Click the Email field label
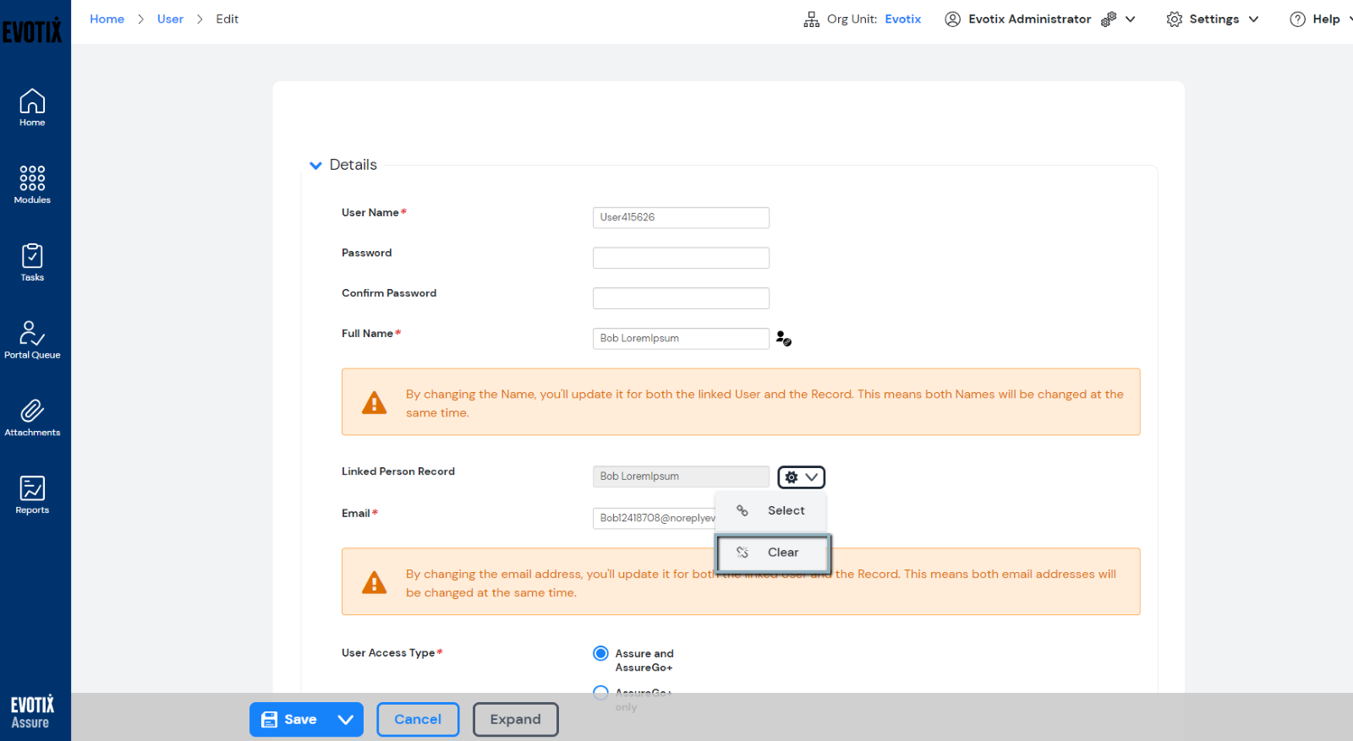The image size is (1353, 741). tap(356, 514)
